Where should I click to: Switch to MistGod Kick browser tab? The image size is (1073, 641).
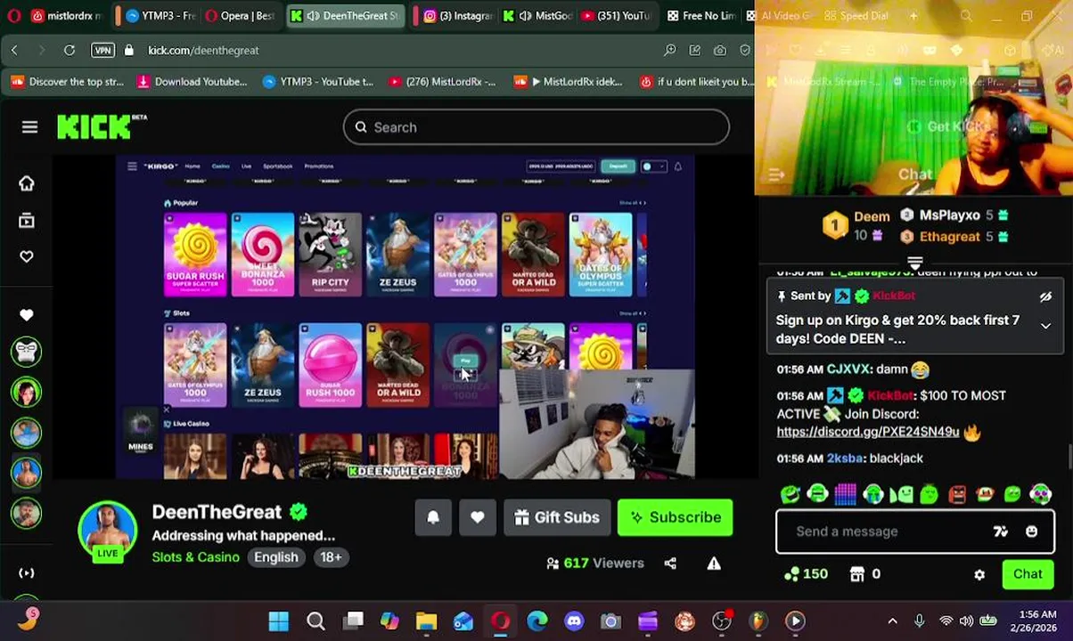click(537, 16)
